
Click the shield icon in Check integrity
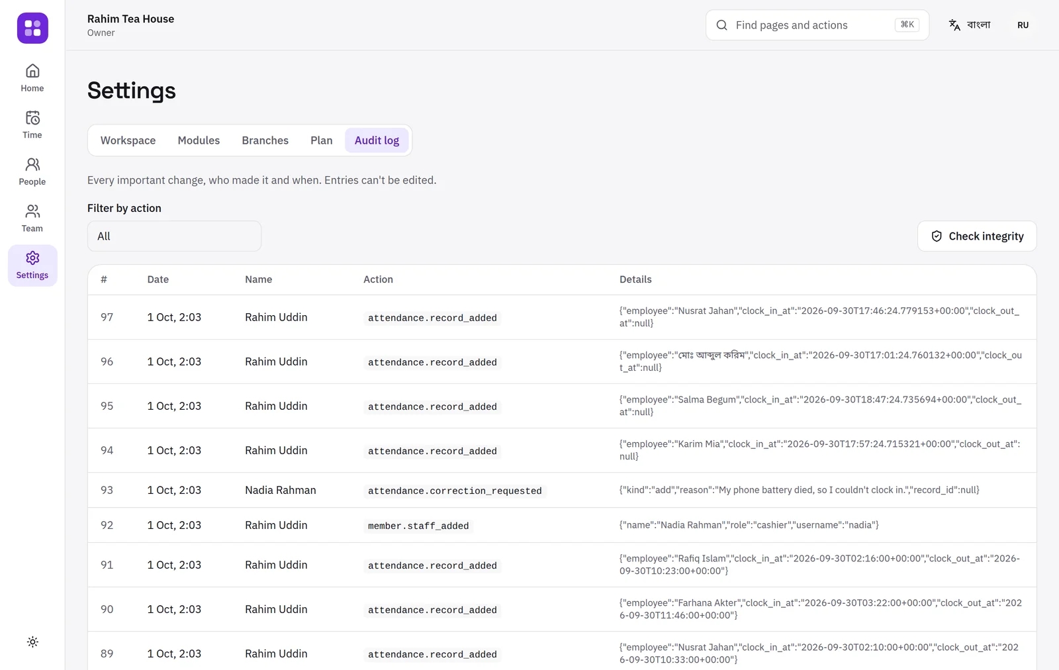[937, 236]
